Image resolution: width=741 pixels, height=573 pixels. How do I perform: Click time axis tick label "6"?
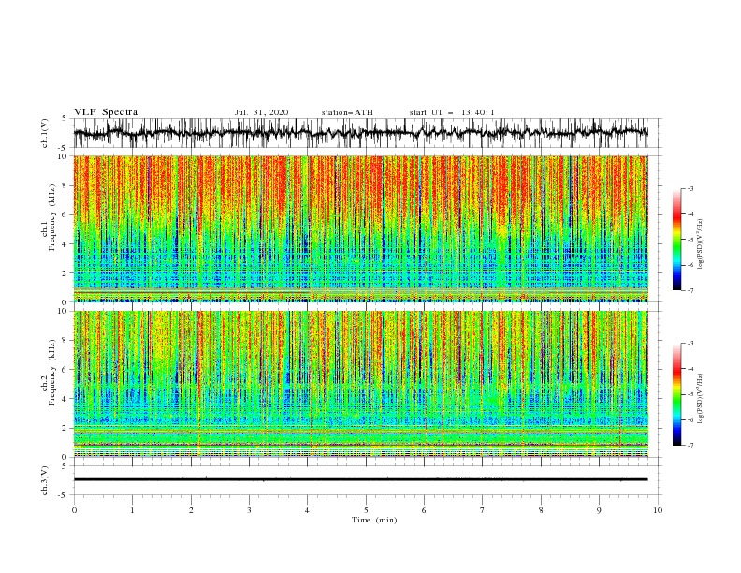pyautogui.click(x=424, y=510)
